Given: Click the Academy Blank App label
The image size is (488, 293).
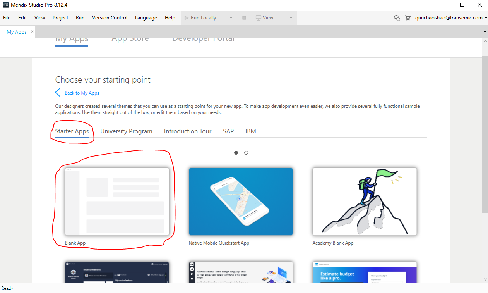Looking at the screenshot, I should [x=333, y=243].
